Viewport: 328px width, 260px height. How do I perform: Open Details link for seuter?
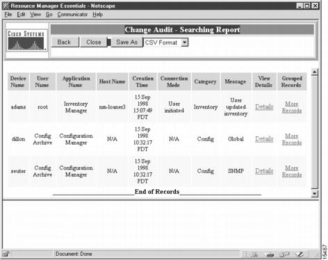(264, 171)
